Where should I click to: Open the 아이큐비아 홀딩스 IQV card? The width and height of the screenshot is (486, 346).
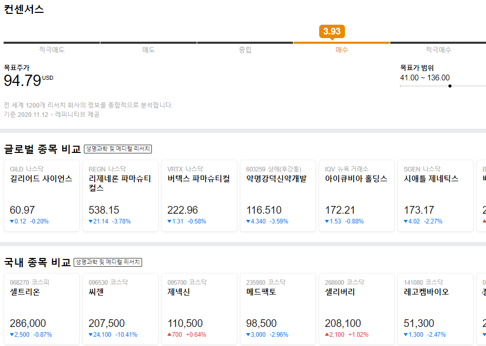tap(356, 195)
